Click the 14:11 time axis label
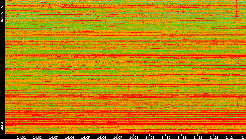Screen dimensions: 246x139 click(x=182, y=137)
